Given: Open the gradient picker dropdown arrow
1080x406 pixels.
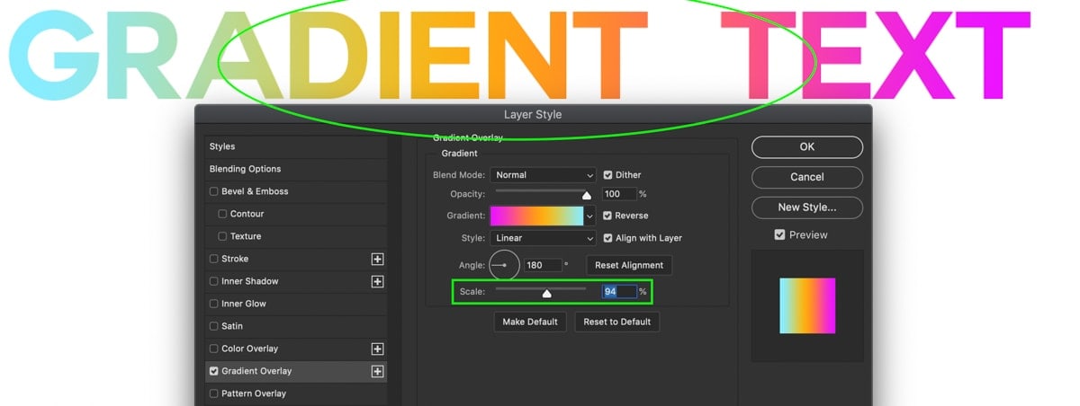Looking at the screenshot, I should pyautogui.click(x=590, y=216).
